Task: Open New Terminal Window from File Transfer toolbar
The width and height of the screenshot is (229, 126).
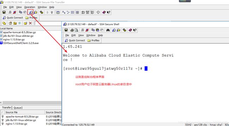Action: [31, 12]
